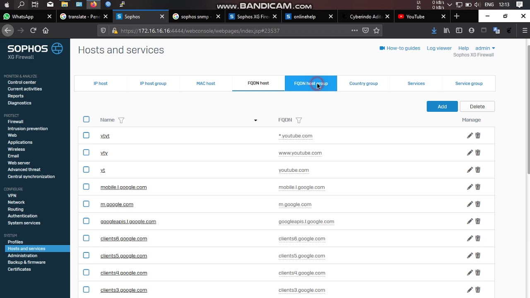Open Windows taskbar search icon
Screen dimensions: 530x298
pyautogui.click(x=21, y=5)
